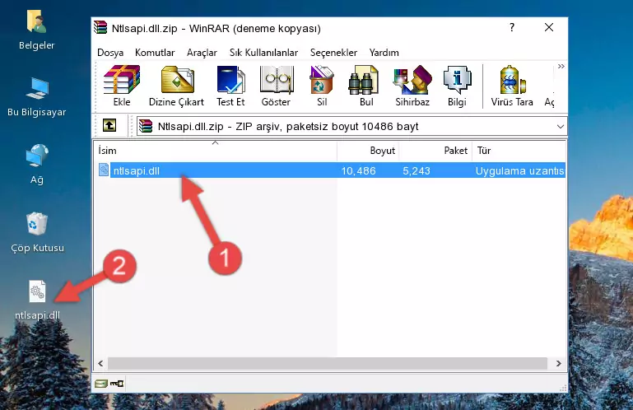Click the horizontal scrollbar thumb

[x=327, y=364]
